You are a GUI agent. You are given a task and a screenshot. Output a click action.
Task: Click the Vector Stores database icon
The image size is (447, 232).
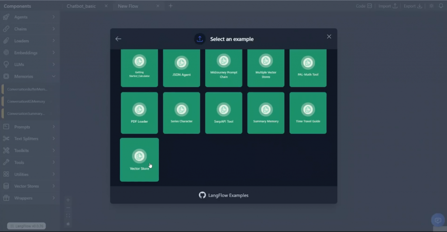pyautogui.click(x=6, y=186)
